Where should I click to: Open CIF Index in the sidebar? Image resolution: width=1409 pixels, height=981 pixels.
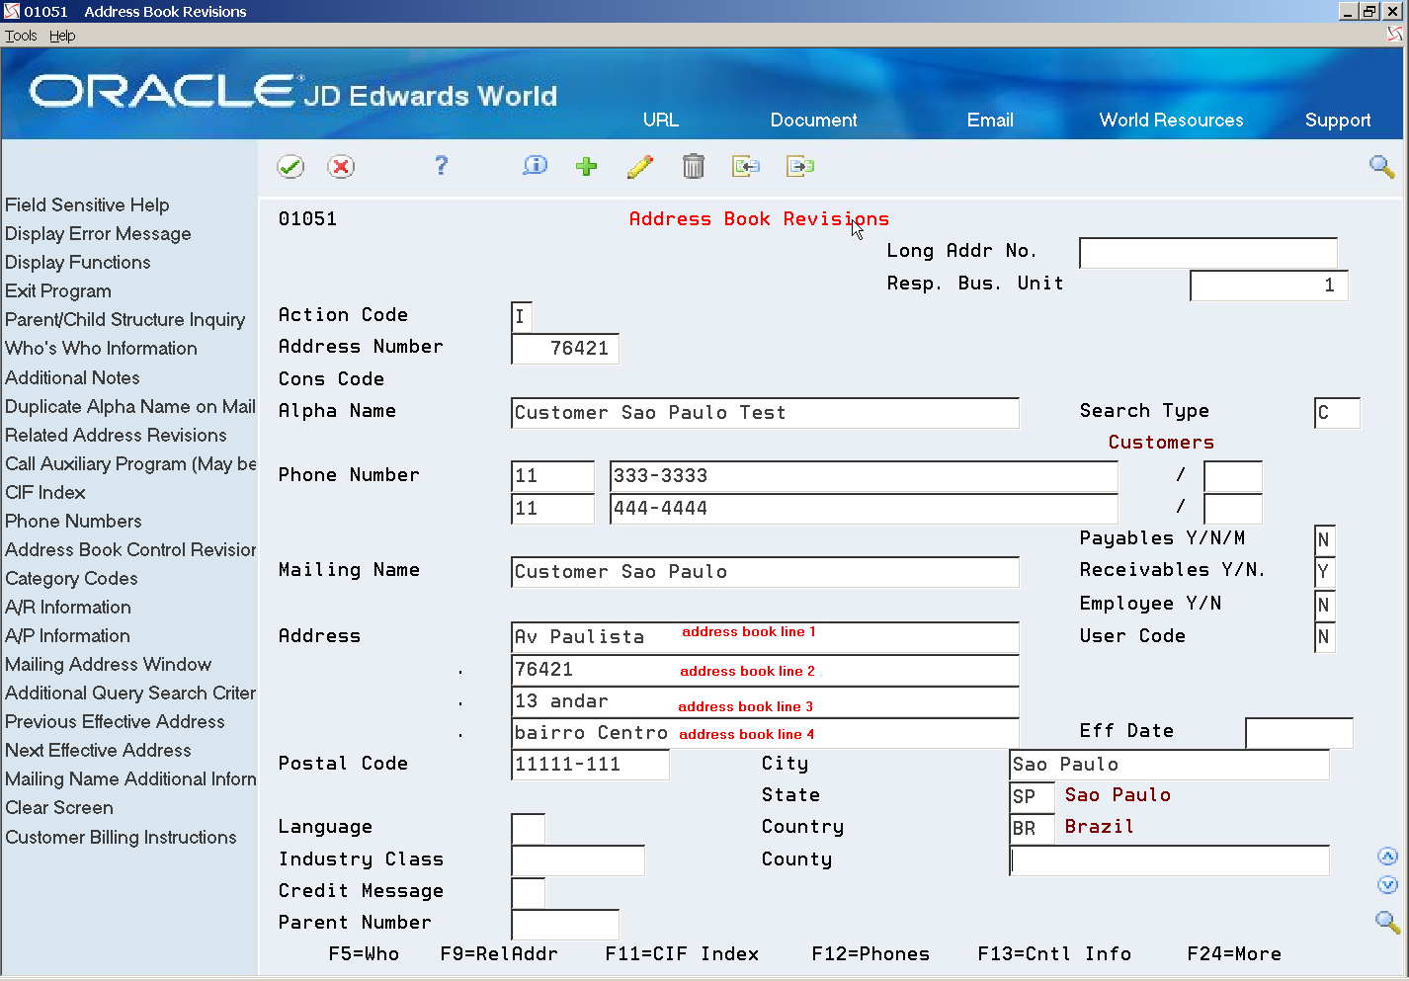tap(45, 492)
